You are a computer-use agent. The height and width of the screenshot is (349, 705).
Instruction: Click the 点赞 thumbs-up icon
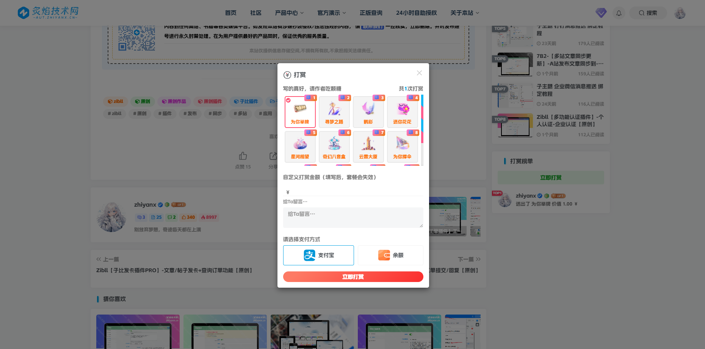tap(243, 156)
